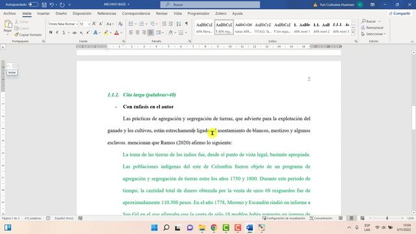The width and height of the screenshot is (416, 234).
Task: Toggle underline S formatting
Action: coord(64,32)
